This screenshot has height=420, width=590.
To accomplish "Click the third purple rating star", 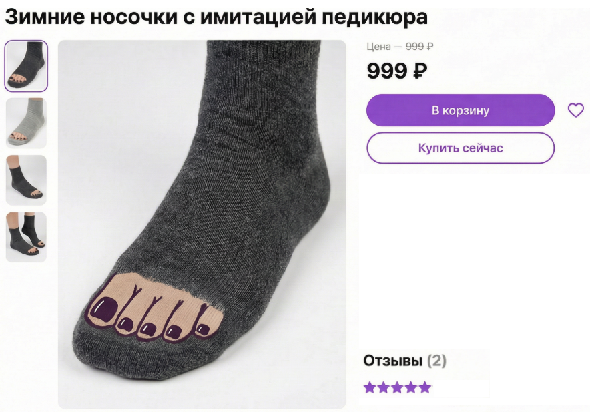I will point(397,387).
